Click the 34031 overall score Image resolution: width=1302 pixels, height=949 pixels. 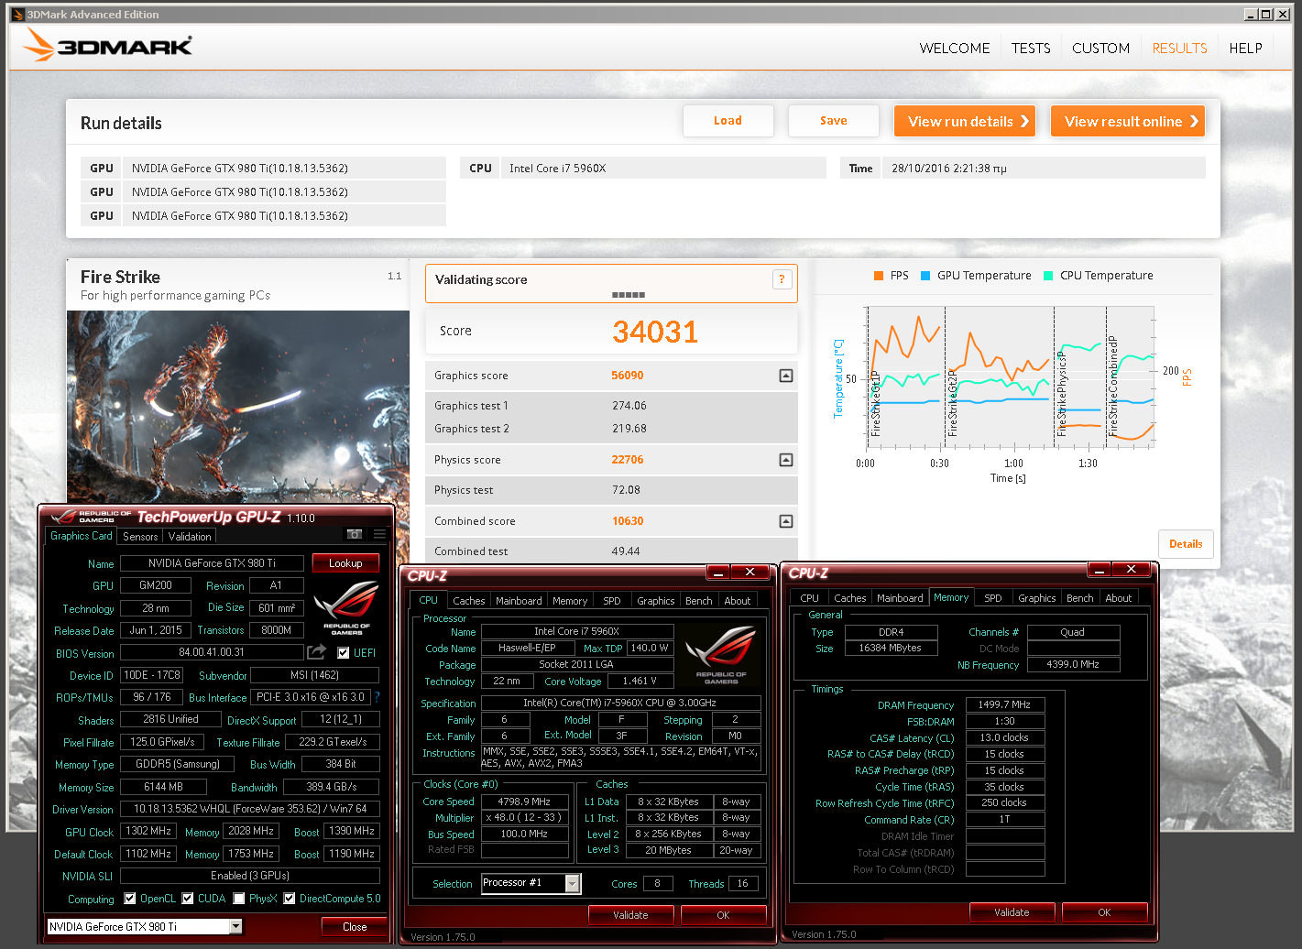(x=655, y=332)
